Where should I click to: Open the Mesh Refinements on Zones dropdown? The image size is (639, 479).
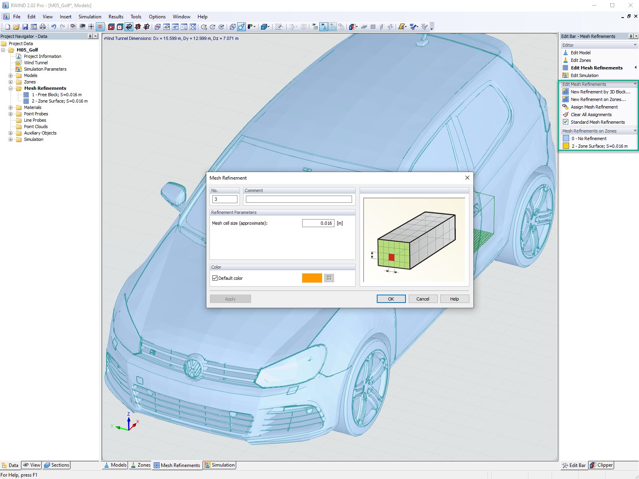coord(635,131)
